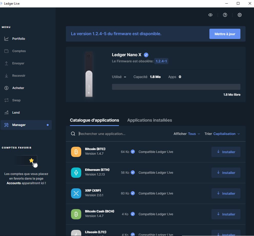
Task: Open the Envoyer menu item
Action: [26, 63]
